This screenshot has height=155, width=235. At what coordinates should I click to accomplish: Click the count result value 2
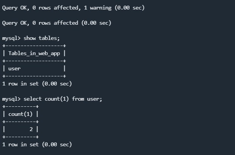point(31,129)
